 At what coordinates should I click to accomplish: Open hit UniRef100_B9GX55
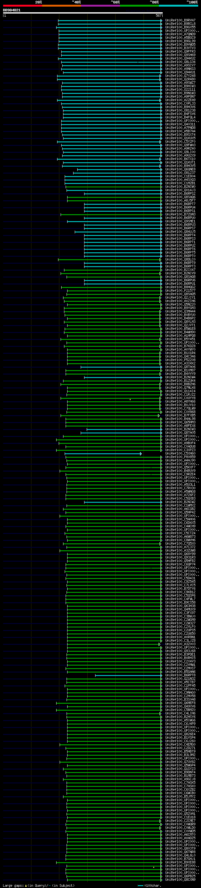pyautogui.click(x=180, y=27)
